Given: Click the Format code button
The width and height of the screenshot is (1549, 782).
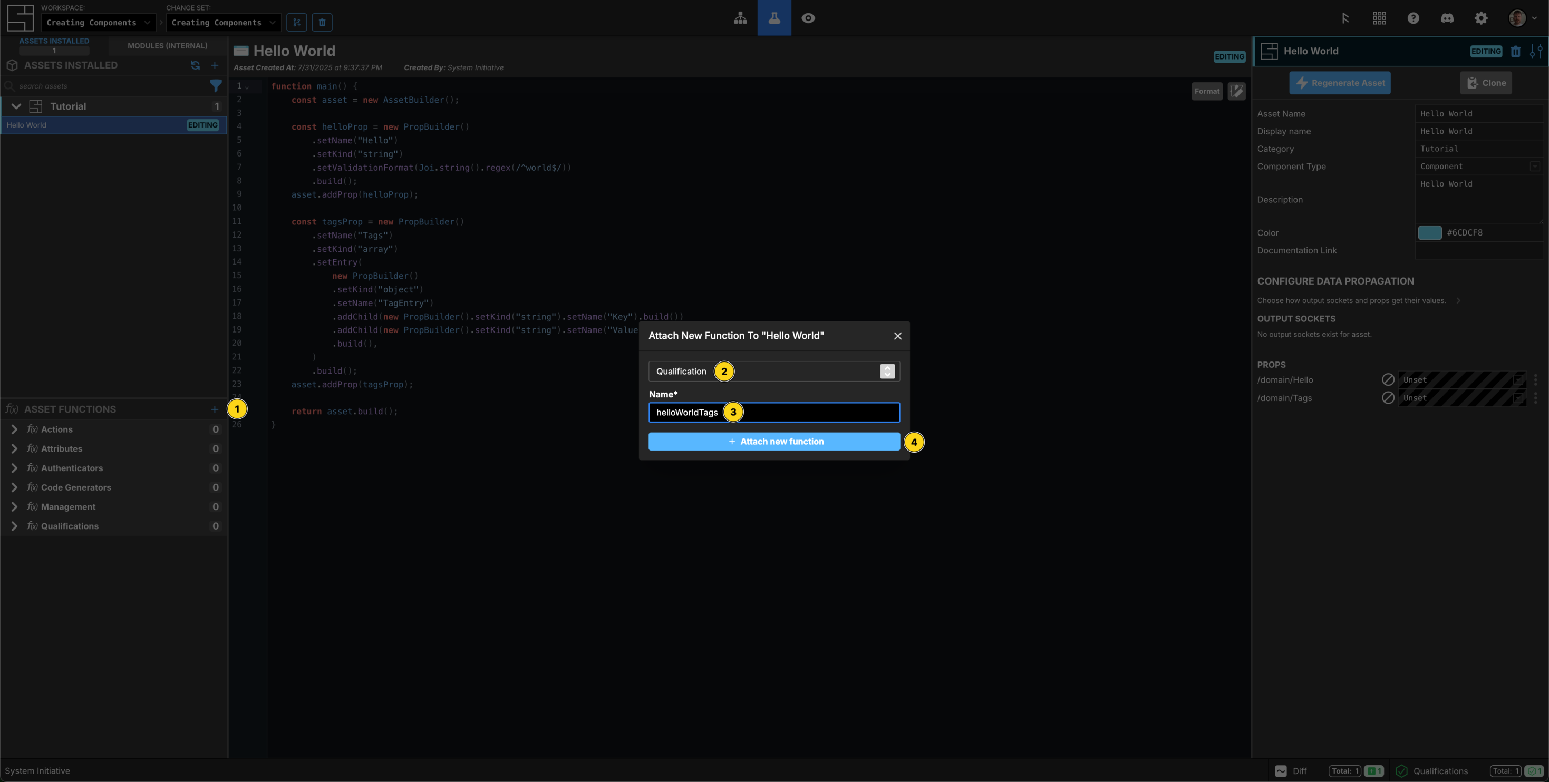Looking at the screenshot, I should pos(1207,91).
